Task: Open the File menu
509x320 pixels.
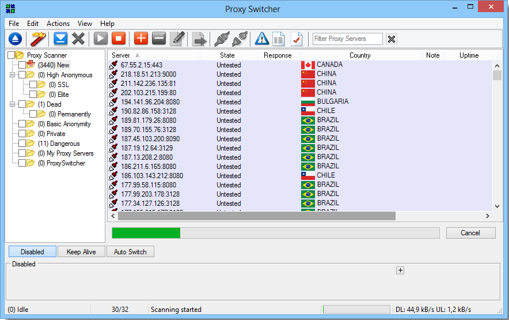Action: (14, 24)
